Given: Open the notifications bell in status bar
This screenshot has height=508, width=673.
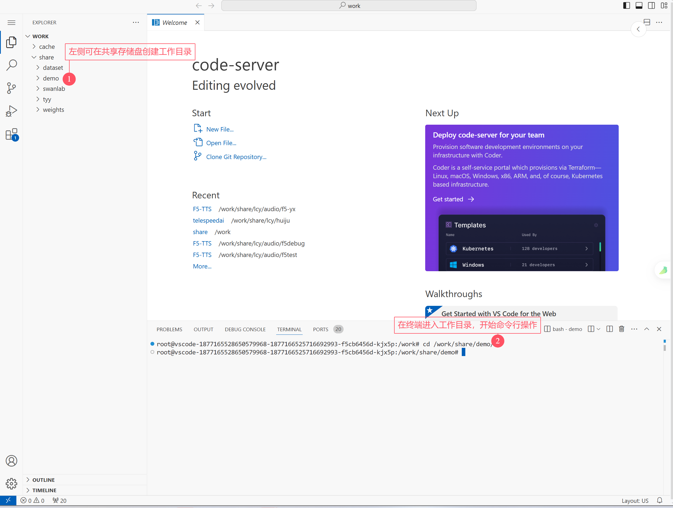Looking at the screenshot, I should click(x=660, y=500).
